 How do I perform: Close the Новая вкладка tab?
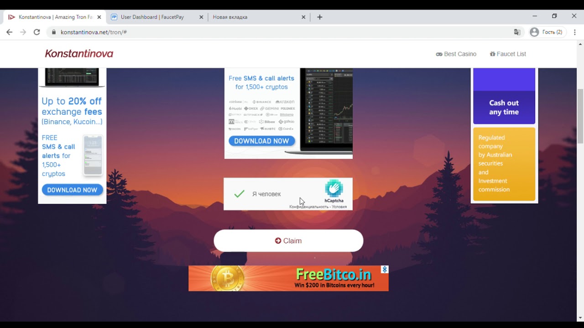[x=303, y=17]
